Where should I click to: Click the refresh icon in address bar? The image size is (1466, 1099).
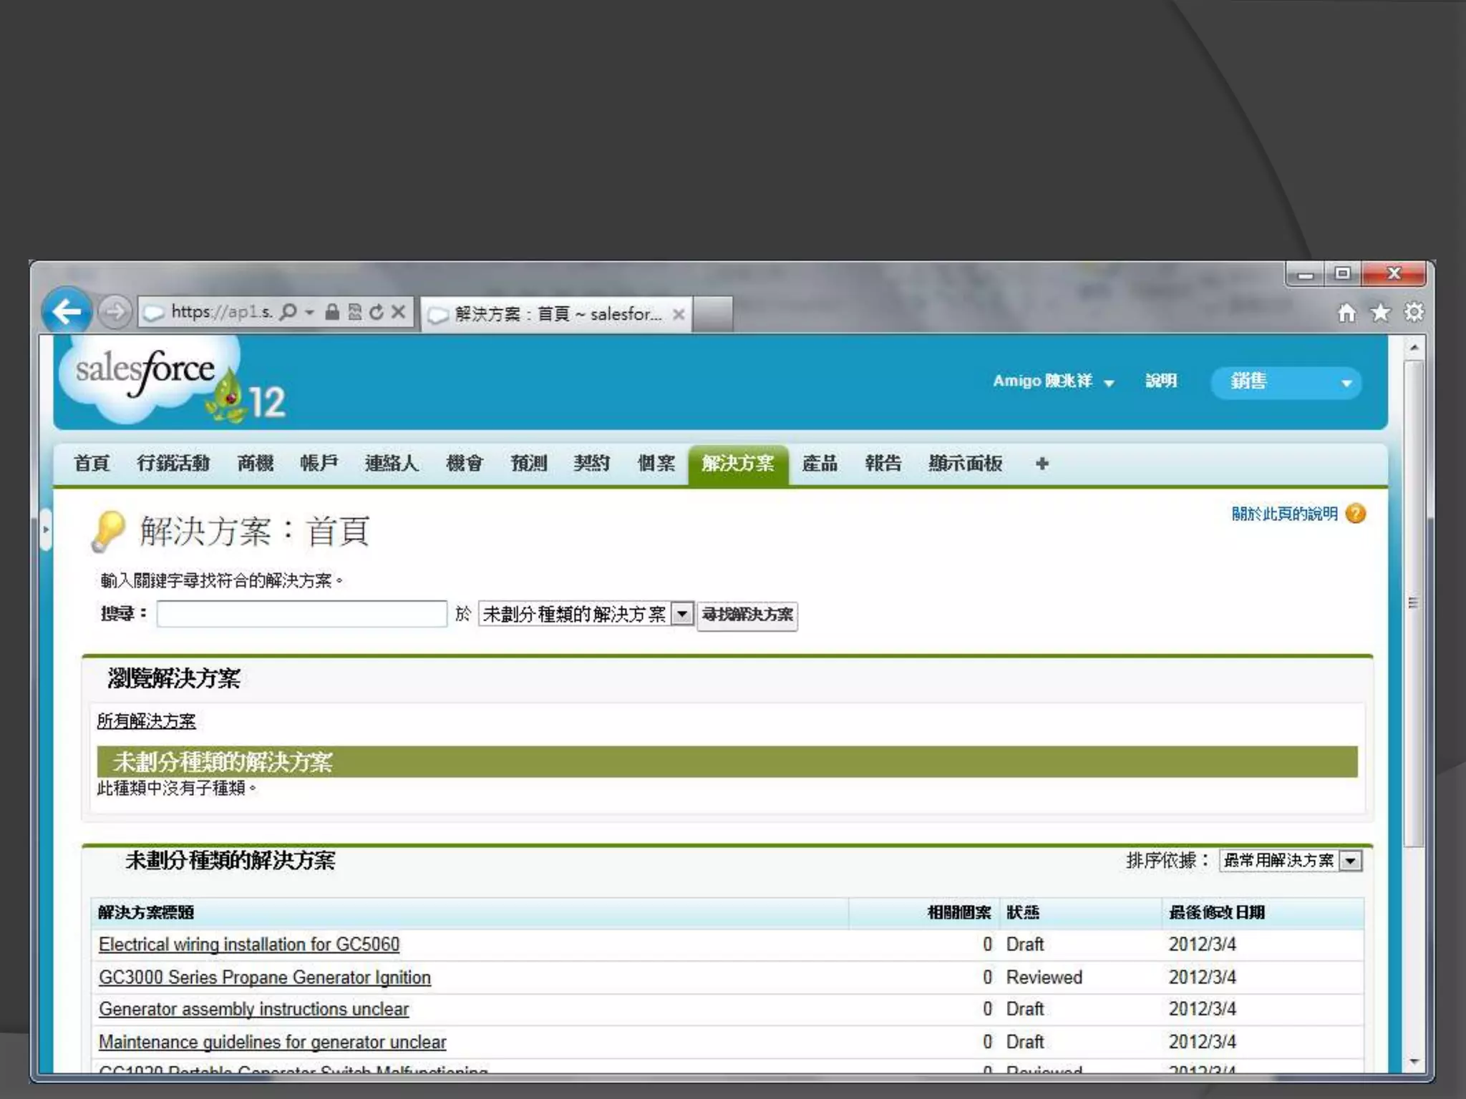pos(377,312)
